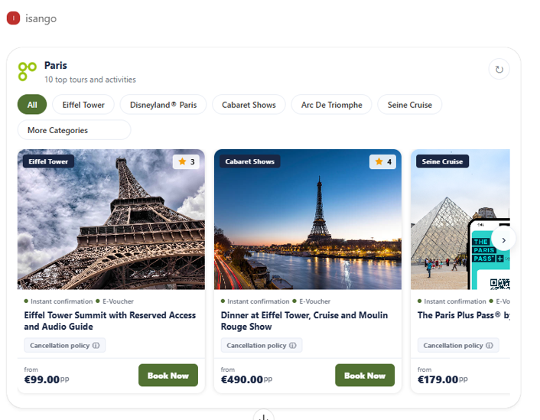Filter by Eiffel Tower category
Viewport: 540px width, 420px height.
83,105
